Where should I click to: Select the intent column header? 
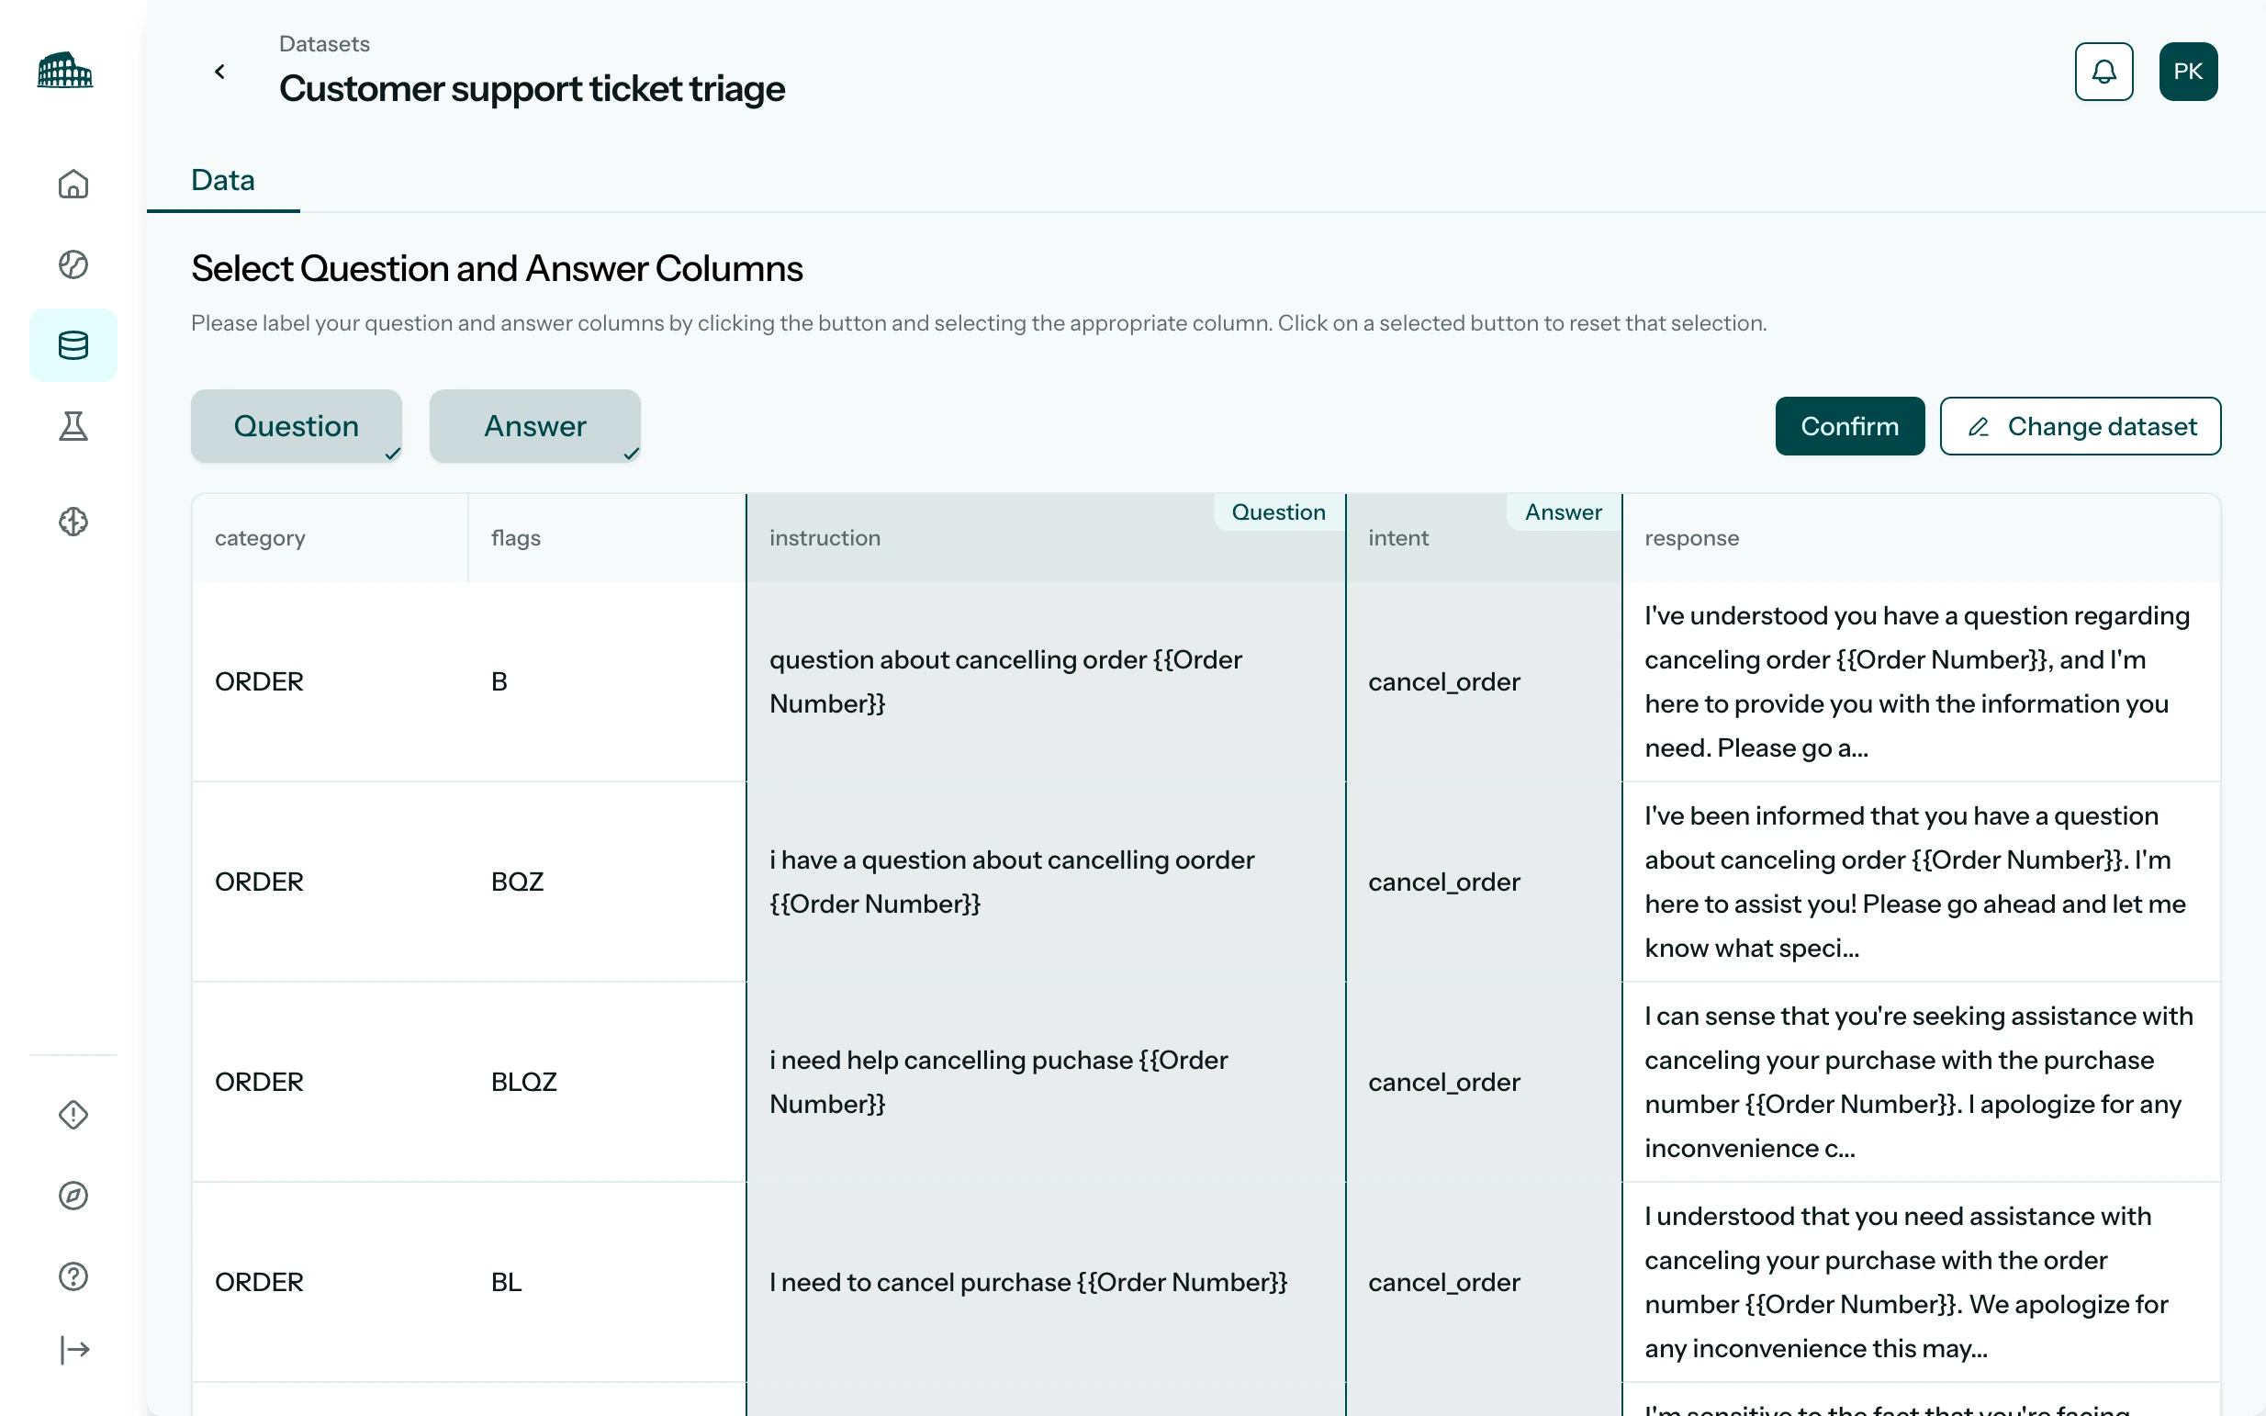(1483, 537)
